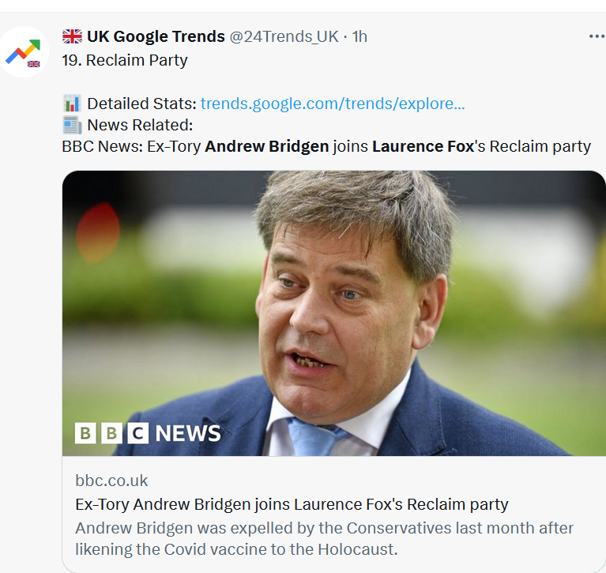Viewport: 606px width, 573px height.
Task: Click the UK flag emoji beside account name
Action: (x=72, y=36)
